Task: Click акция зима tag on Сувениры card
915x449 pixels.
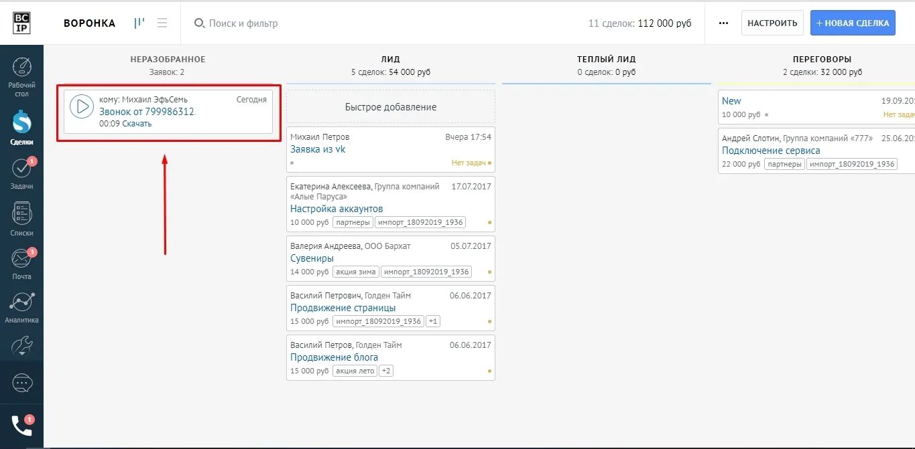Action: [355, 272]
